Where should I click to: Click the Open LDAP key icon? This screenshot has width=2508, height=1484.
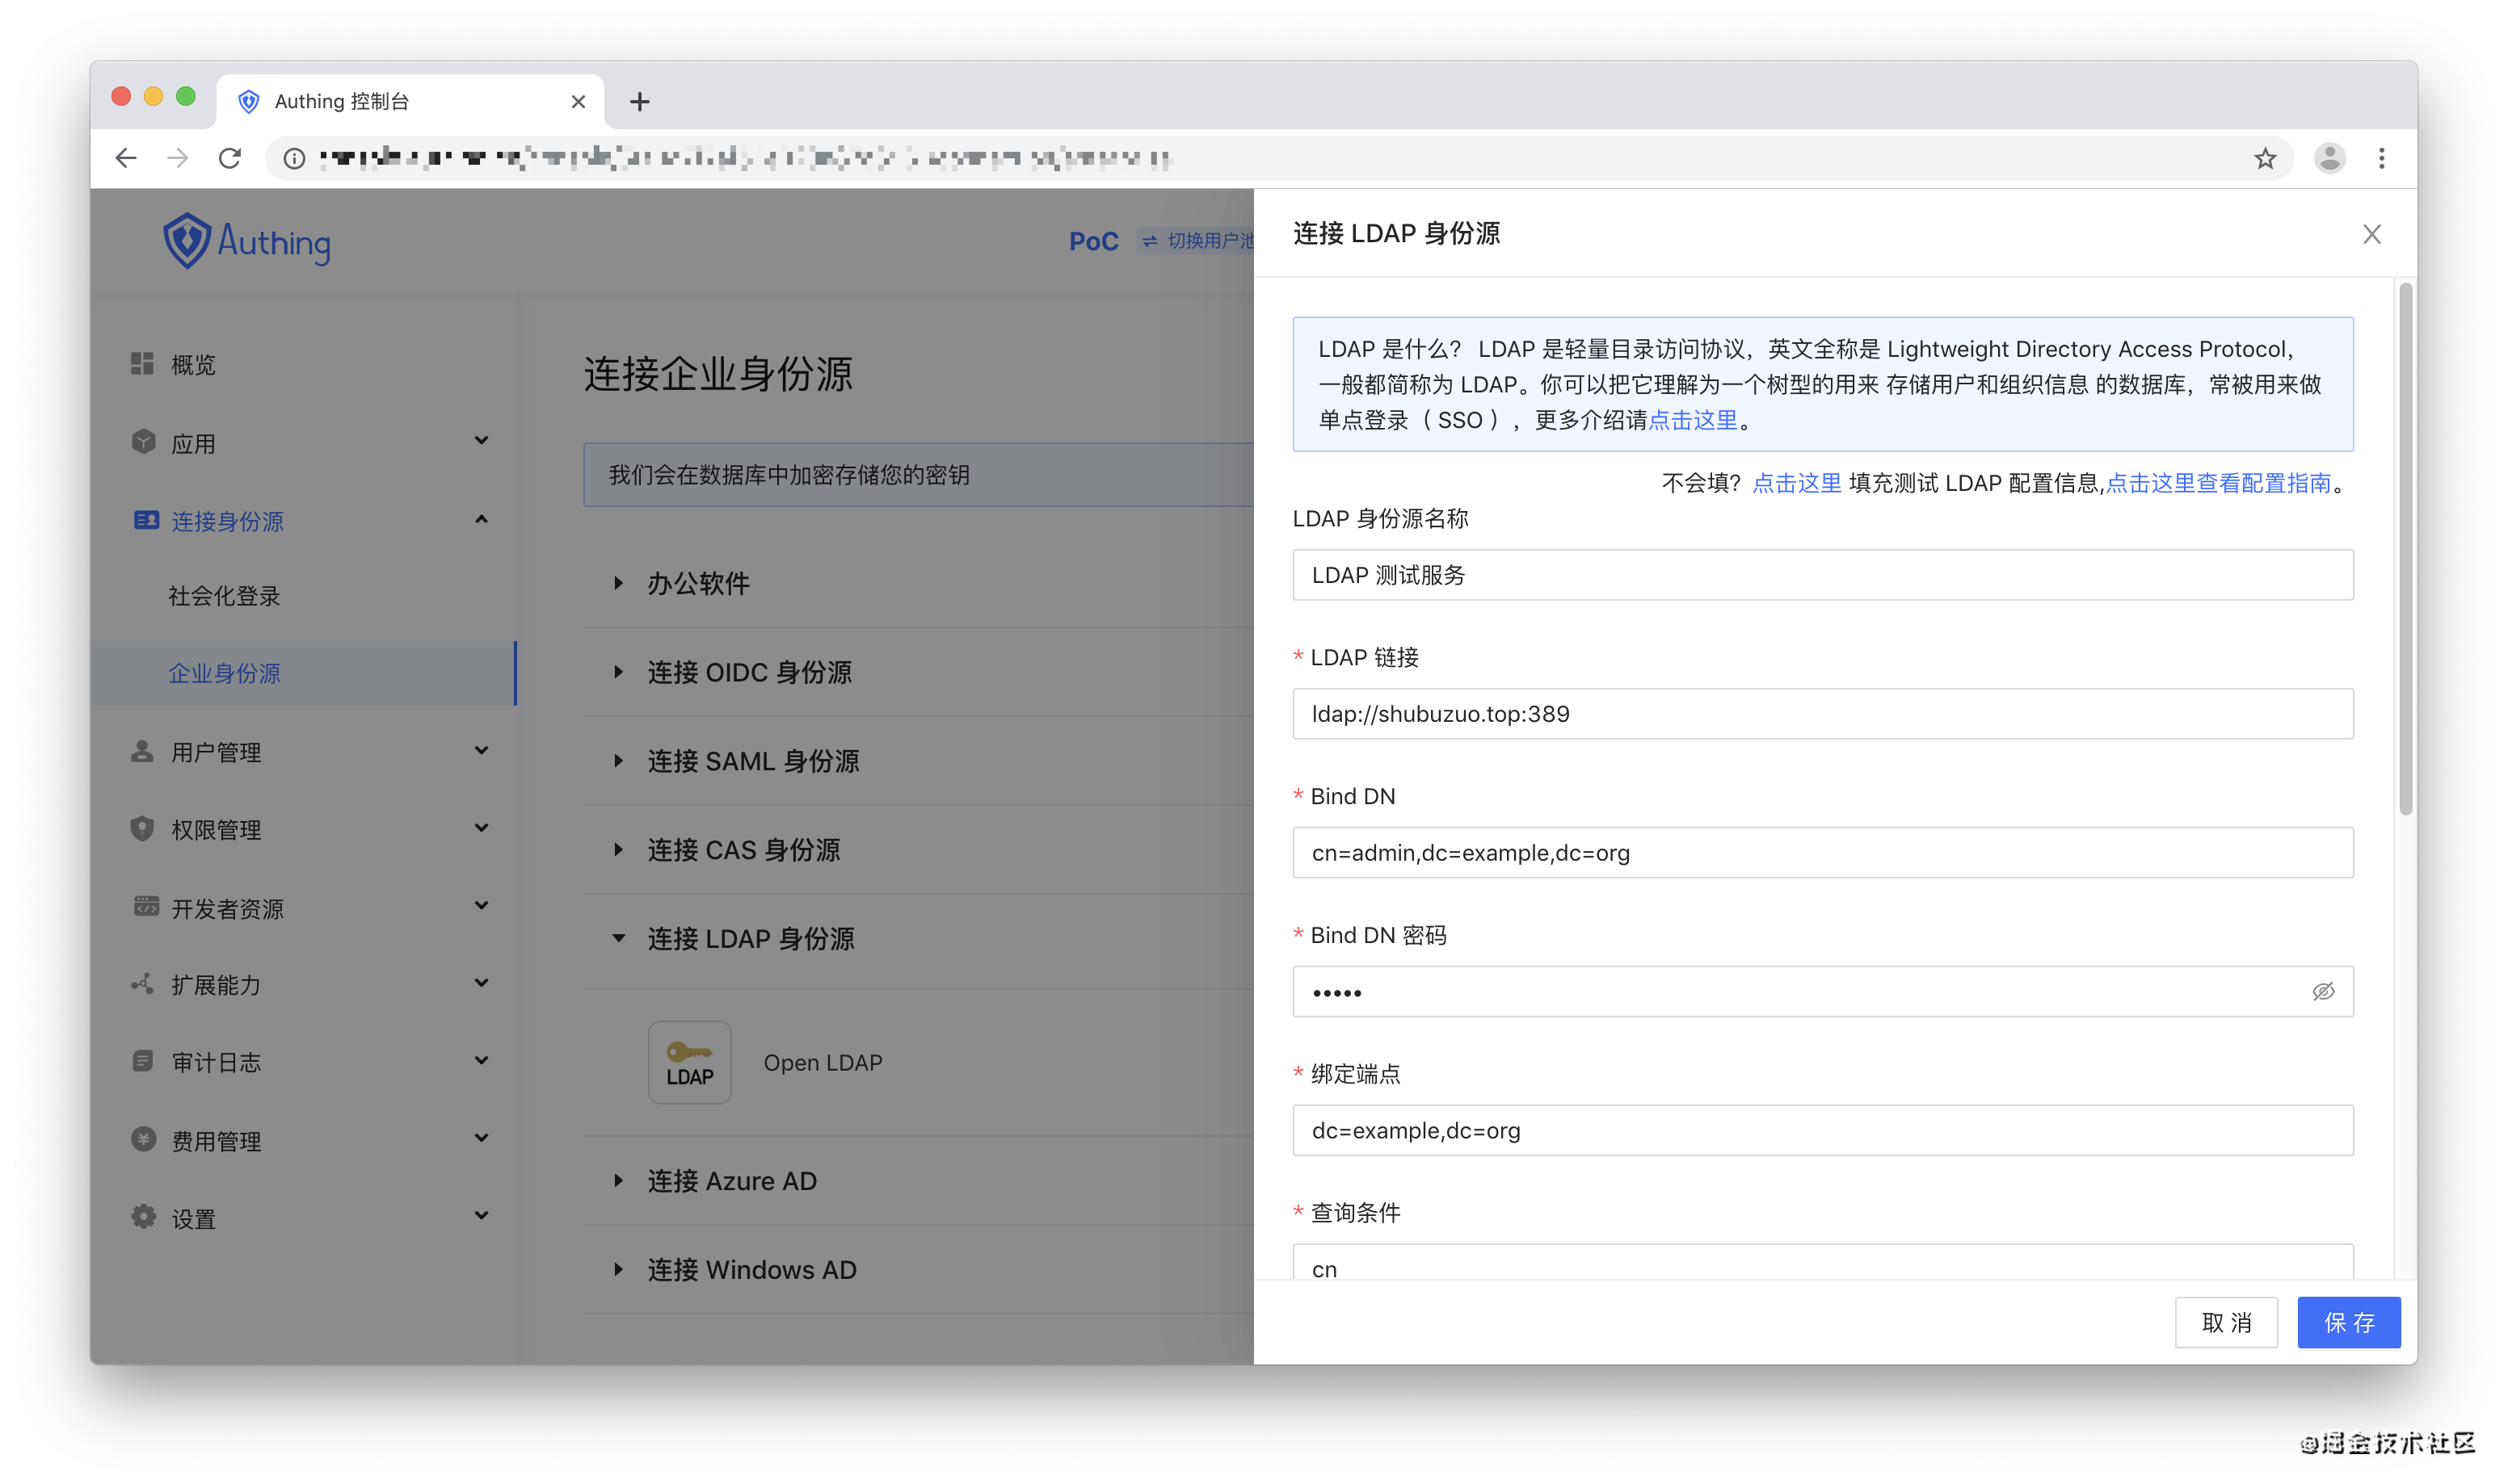tap(689, 1062)
